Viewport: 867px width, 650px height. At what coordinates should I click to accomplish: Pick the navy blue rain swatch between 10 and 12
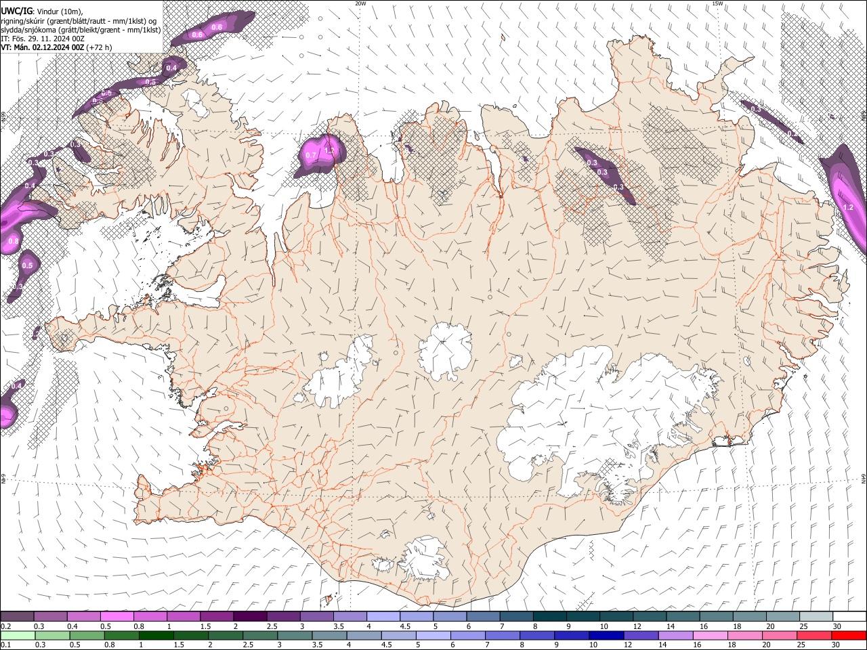[x=606, y=635]
